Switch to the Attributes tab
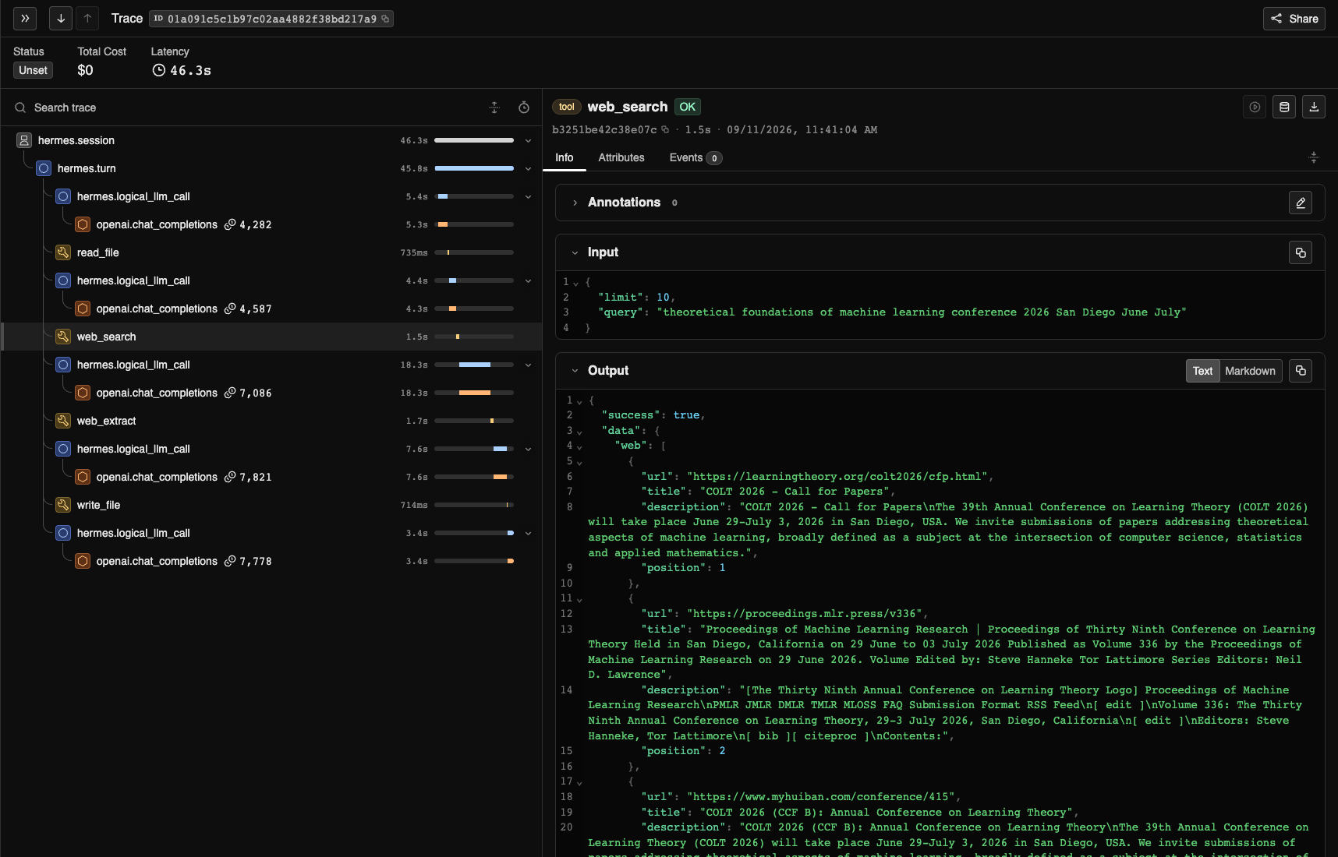The image size is (1338, 857). click(621, 157)
